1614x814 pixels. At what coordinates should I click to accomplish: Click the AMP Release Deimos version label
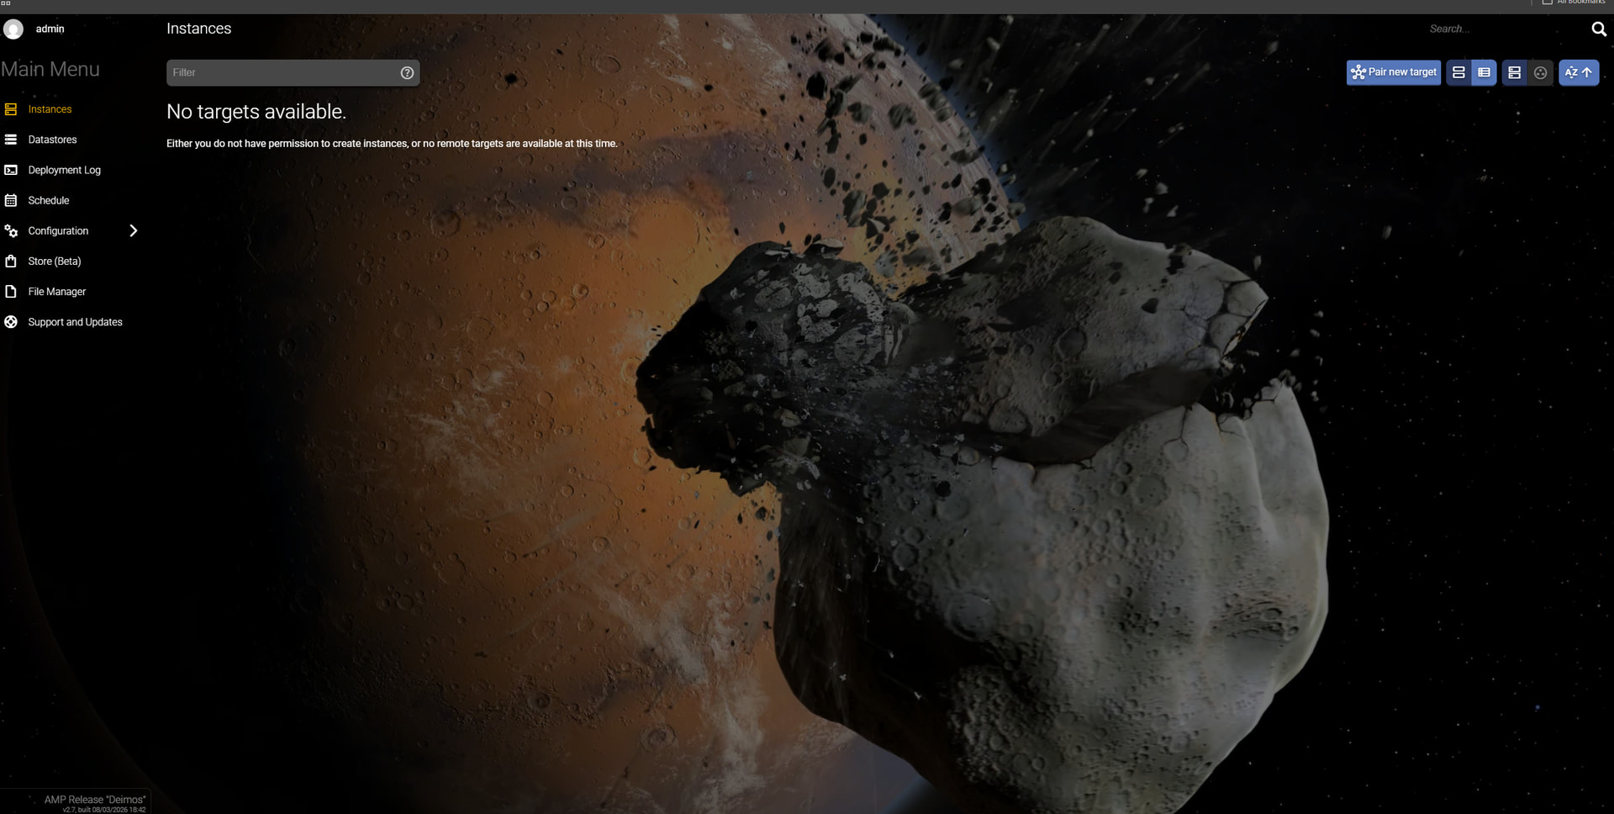[94, 801]
